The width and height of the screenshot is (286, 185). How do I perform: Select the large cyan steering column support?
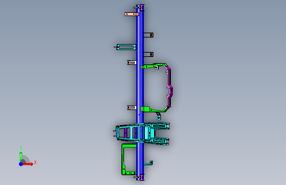[x=142, y=134]
